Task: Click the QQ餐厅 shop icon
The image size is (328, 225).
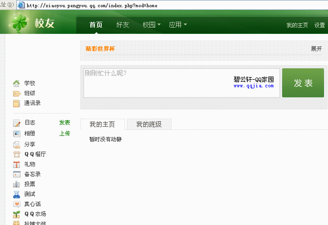Action: pyautogui.click(x=16, y=154)
